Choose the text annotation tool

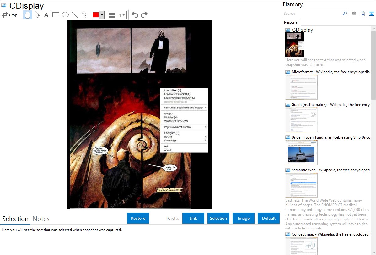point(46,15)
